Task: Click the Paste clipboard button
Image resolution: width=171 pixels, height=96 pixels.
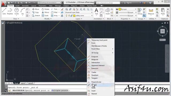Action: pyautogui.click(x=163, y=11)
